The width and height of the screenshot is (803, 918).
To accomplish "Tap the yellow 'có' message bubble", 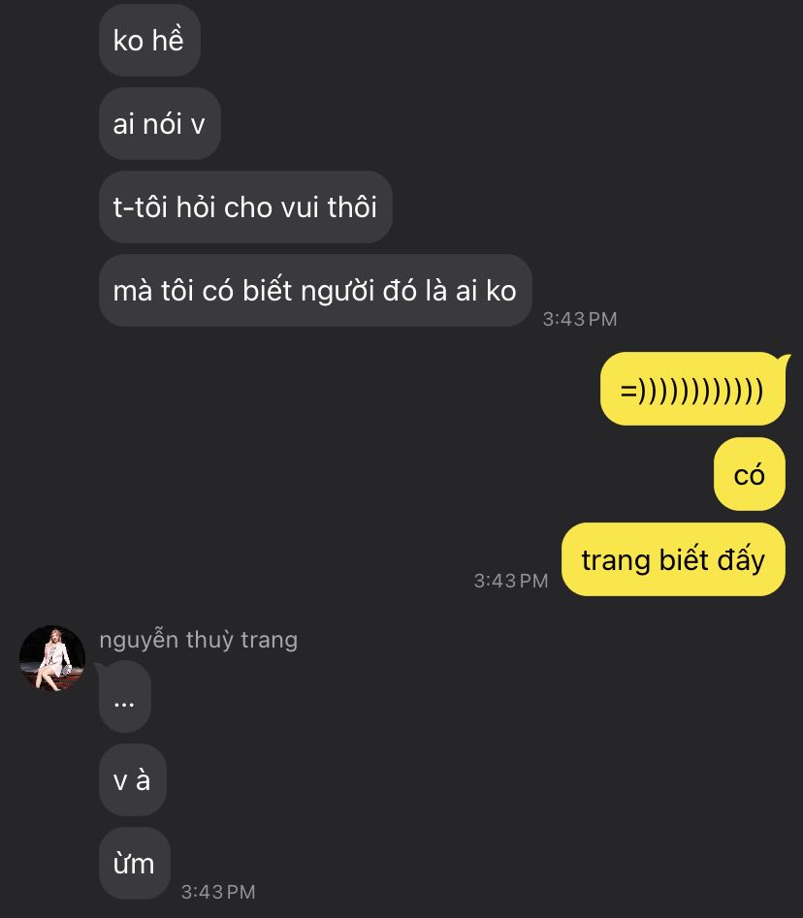I will (749, 474).
